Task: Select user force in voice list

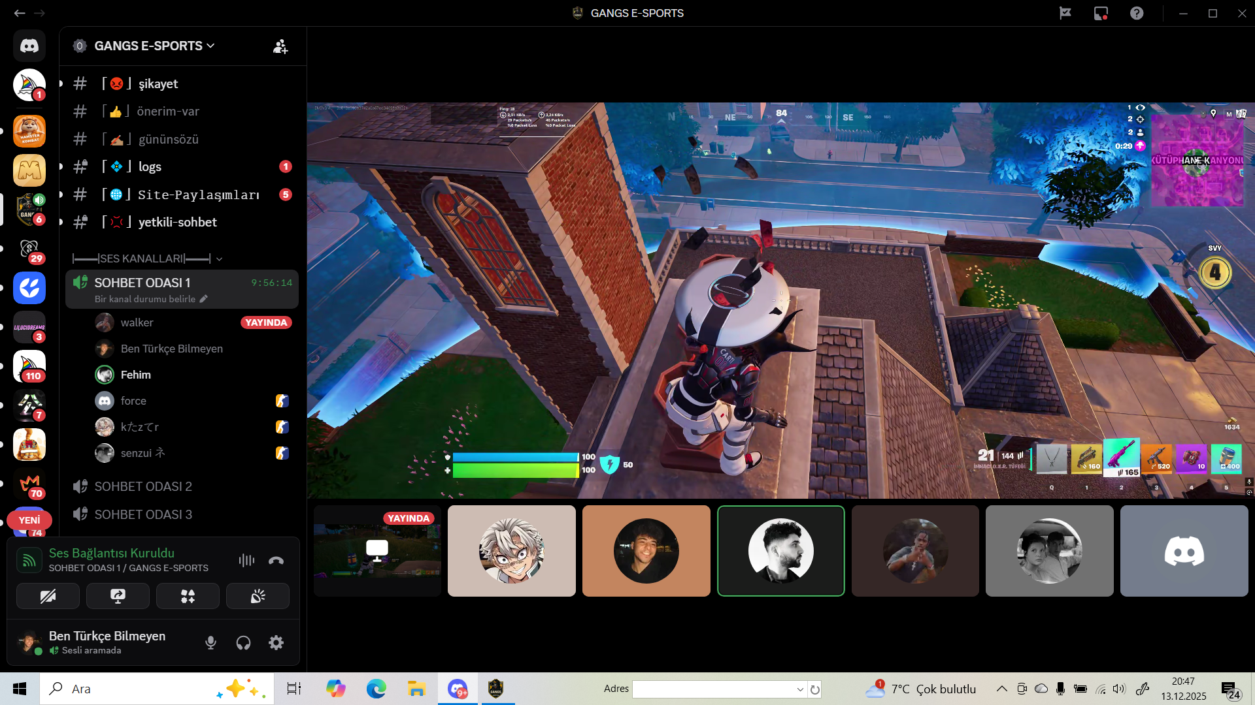Action: (x=193, y=401)
